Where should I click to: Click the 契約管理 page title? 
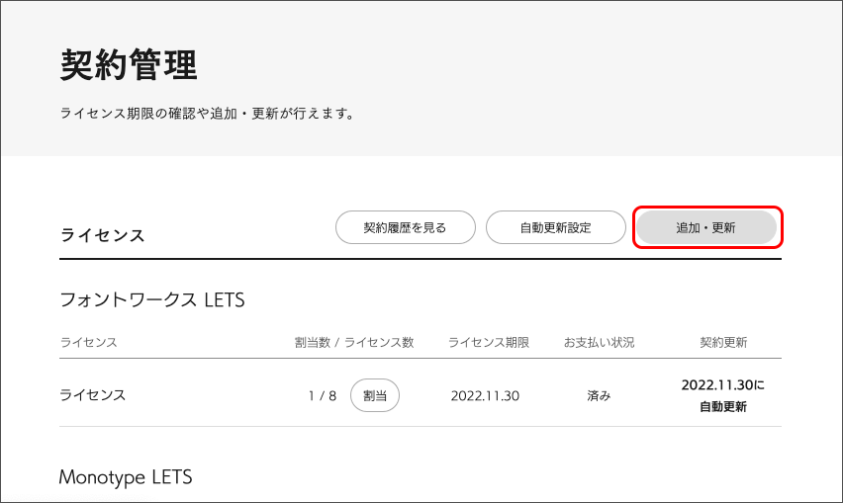pyautogui.click(x=129, y=65)
